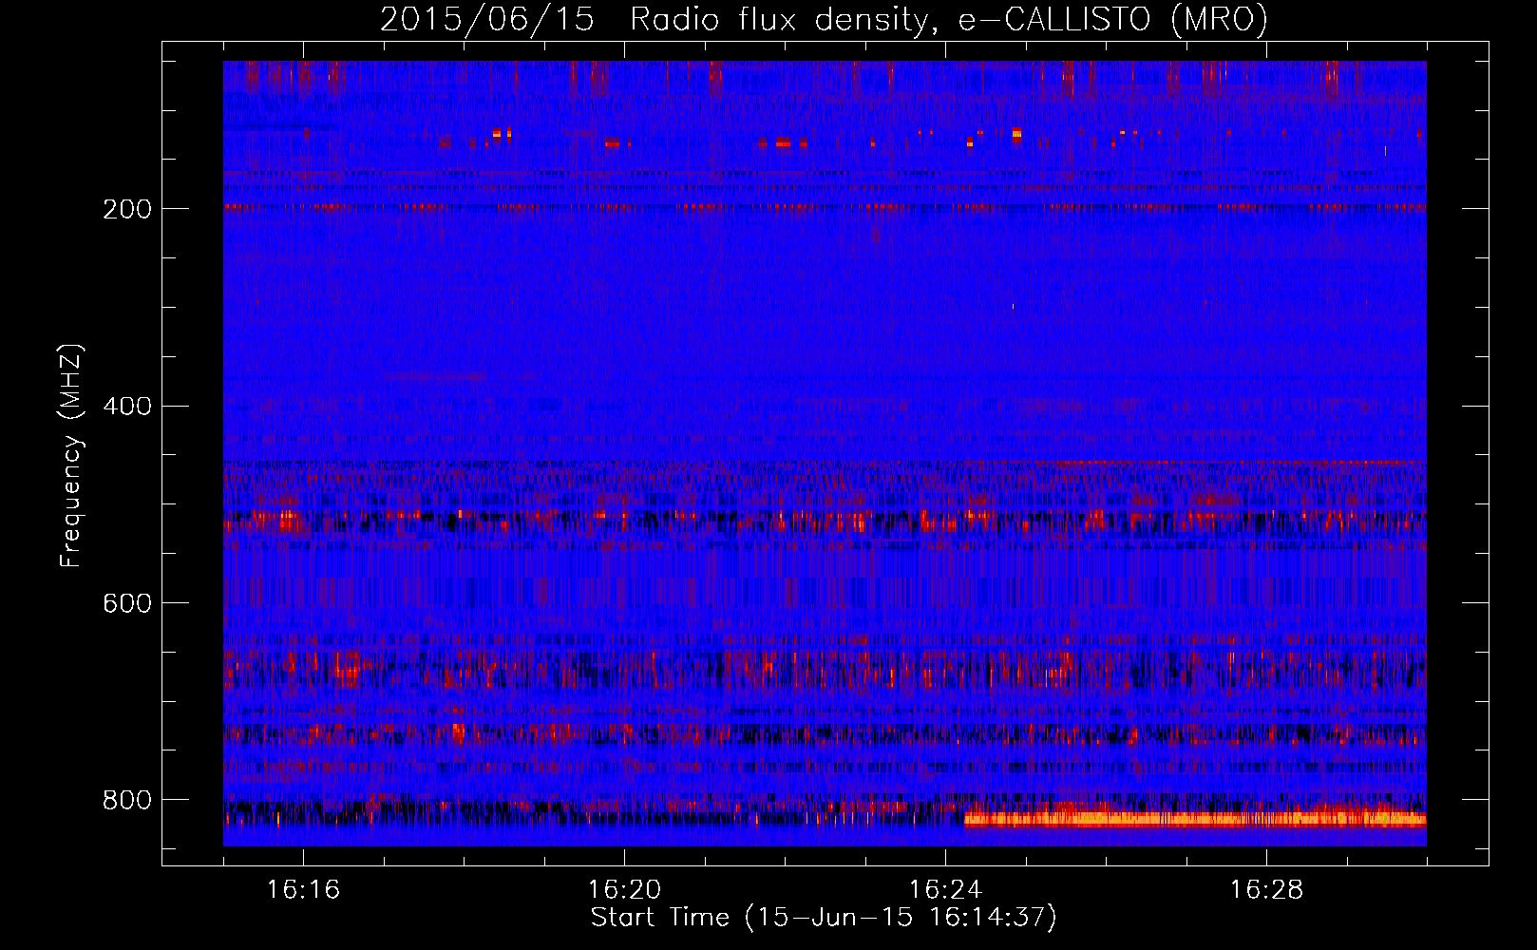This screenshot has height=950, width=1537.
Task: Click the plot title "2015/06/15 Radio flux density, e-CALLISTO (MRO)"
Action: (x=824, y=20)
